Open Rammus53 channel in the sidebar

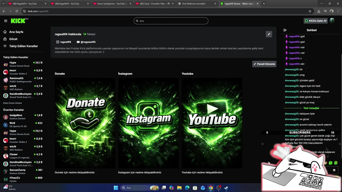(23, 80)
